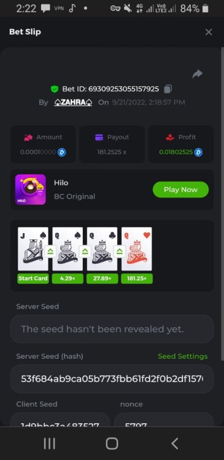Image resolution: width=224 pixels, height=460 pixels.
Task: Tap the Queen of hearts card
Action: pos(137,249)
